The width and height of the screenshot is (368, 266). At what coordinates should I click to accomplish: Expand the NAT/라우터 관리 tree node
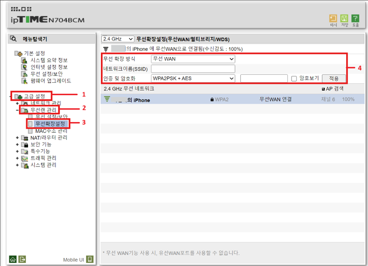[17, 138]
